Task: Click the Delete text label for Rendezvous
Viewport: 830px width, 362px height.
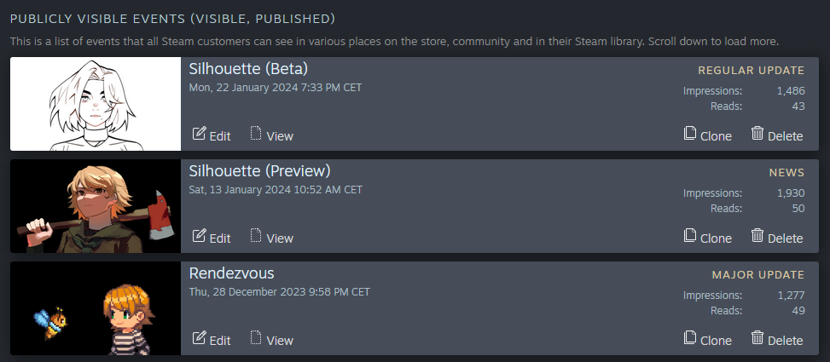Action: point(786,341)
